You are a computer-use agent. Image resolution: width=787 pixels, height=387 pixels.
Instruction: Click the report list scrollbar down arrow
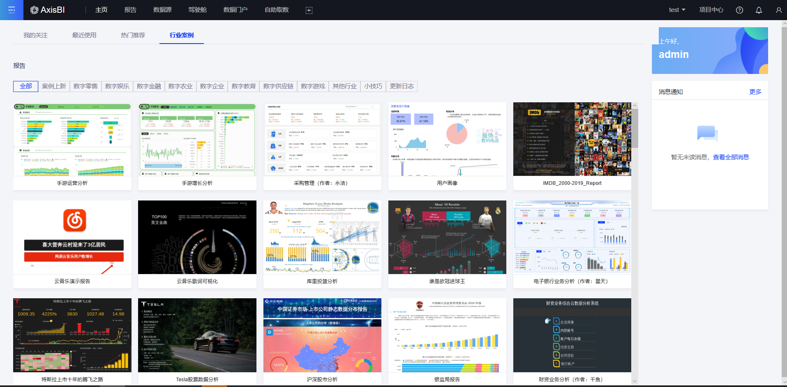coord(635,381)
